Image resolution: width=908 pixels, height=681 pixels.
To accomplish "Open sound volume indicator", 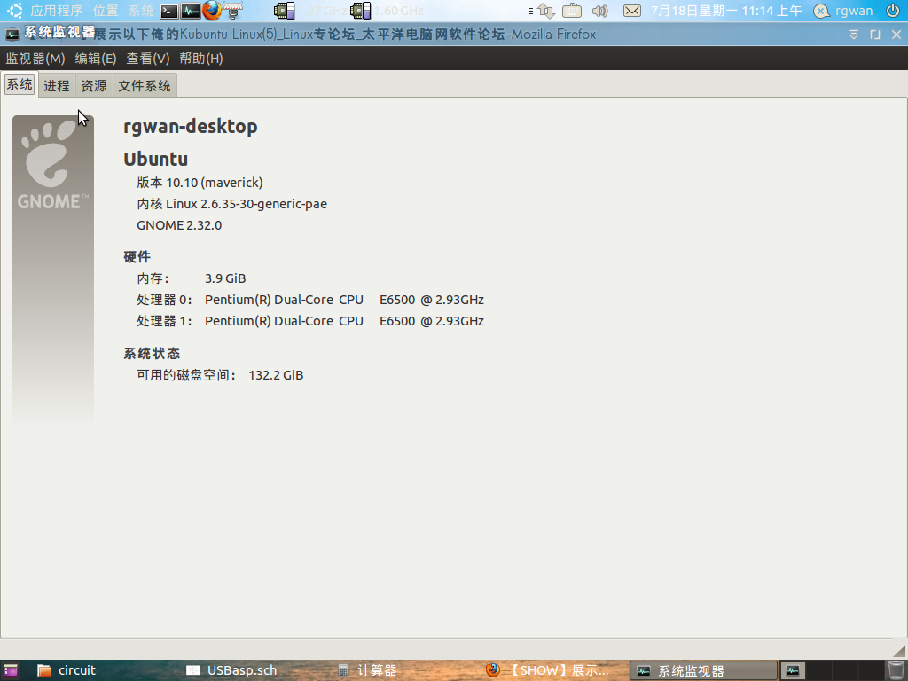I will pos(600,11).
